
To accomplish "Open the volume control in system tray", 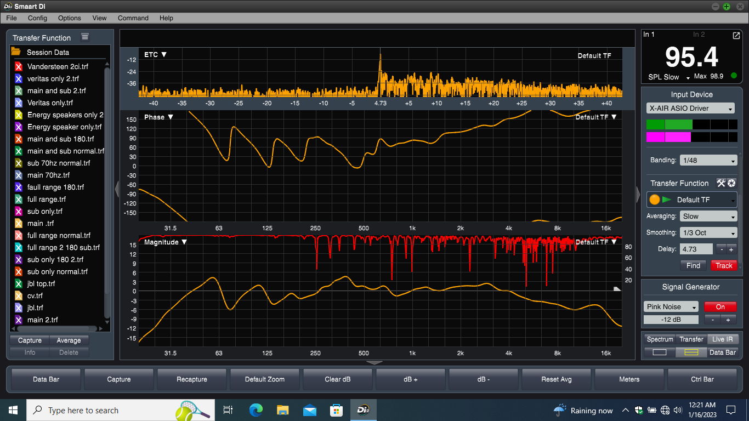I will (678, 410).
